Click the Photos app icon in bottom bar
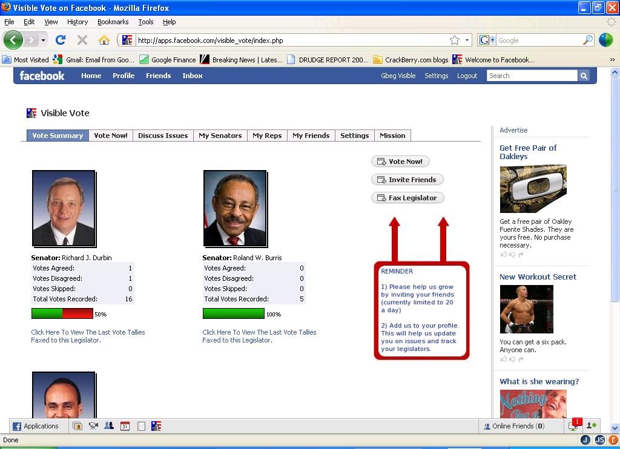This screenshot has width=620, height=449. 77,426
